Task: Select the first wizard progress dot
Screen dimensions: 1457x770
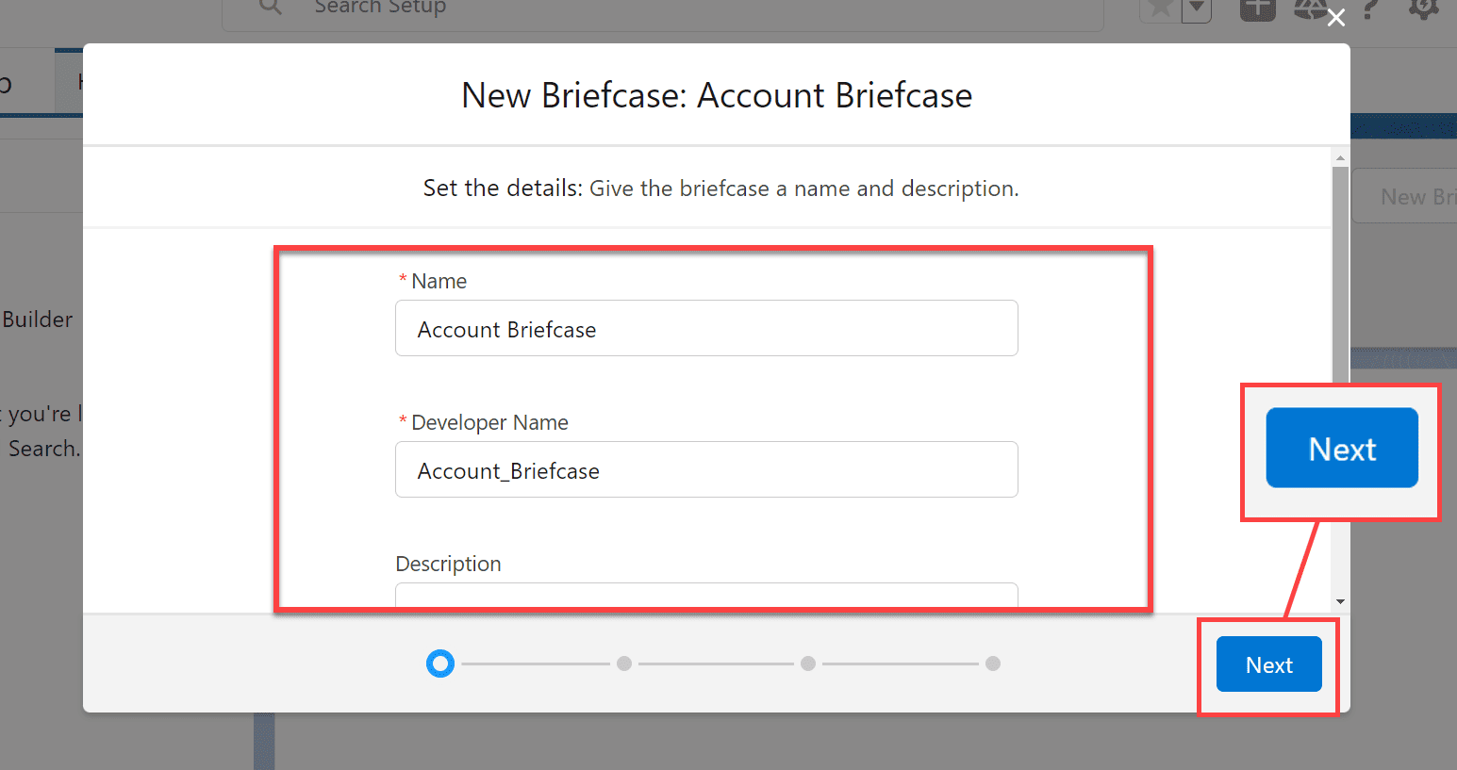Action: (439, 664)
